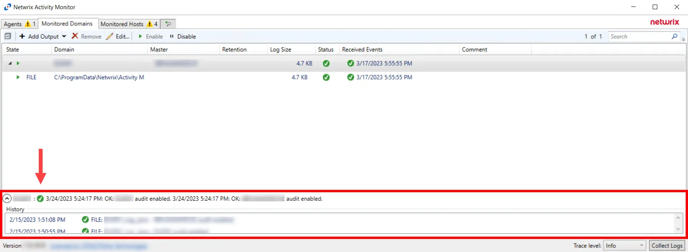Open the Add Output dropdown
Viewport: 688px width, 252px height.
(64, 36)
